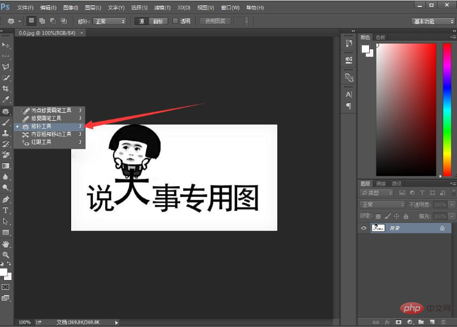
Task: Toggle lock position icon
Action: 397,216
